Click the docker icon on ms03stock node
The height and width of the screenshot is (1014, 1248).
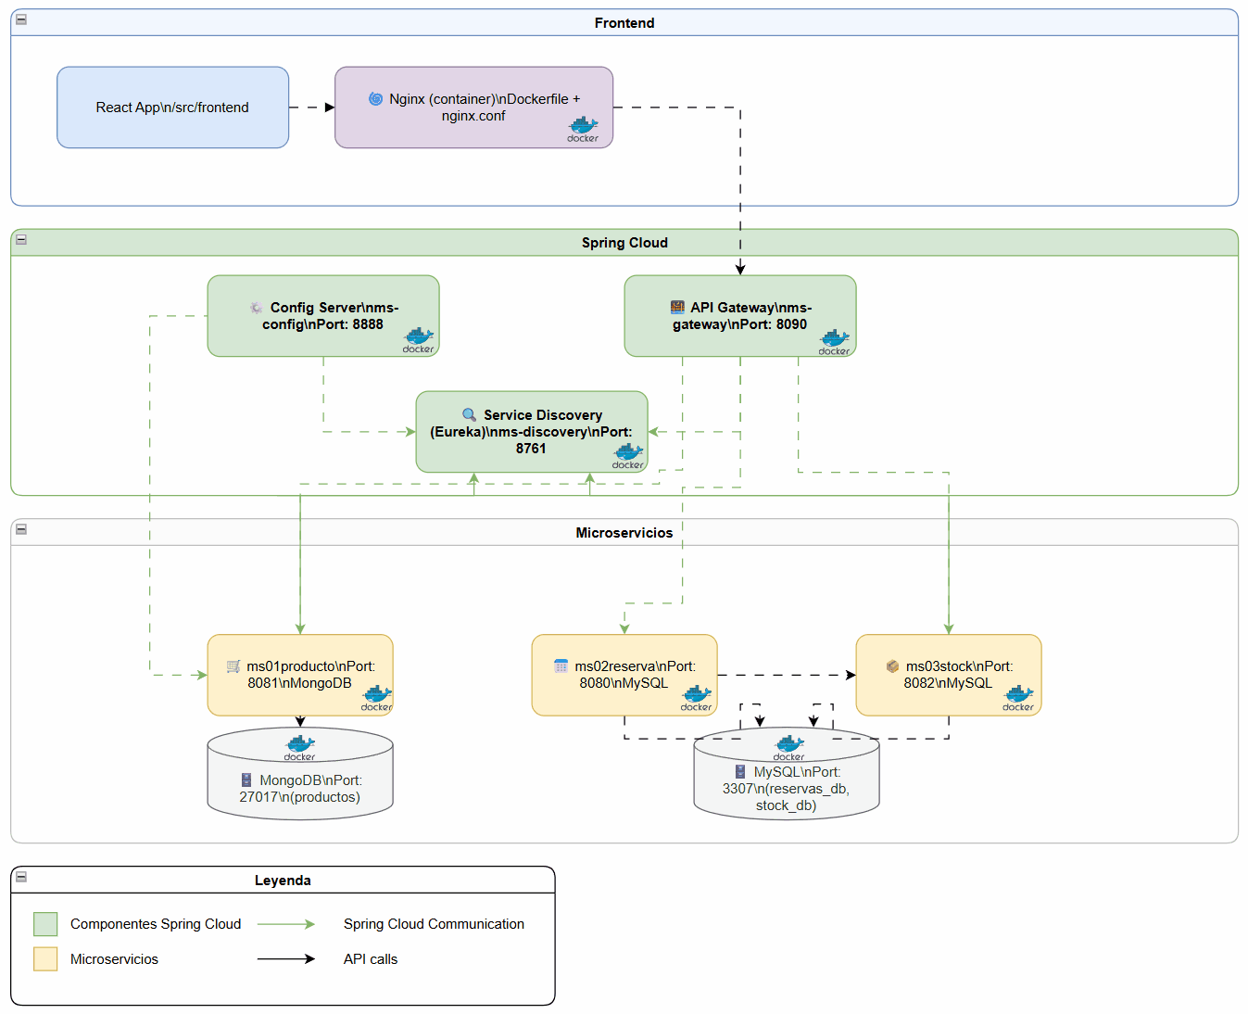(1017, 698)
